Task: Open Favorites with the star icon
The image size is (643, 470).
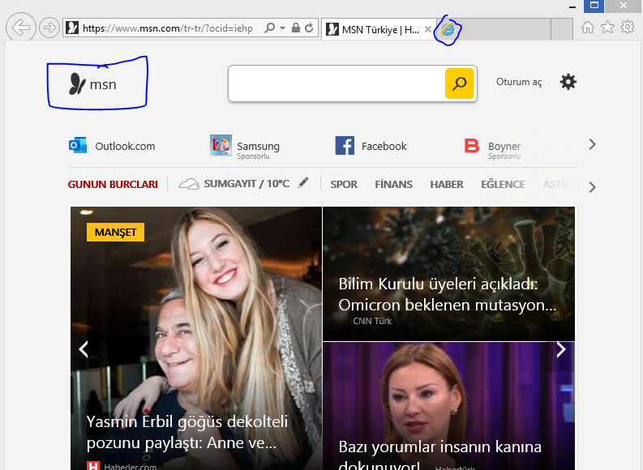Action: coord(607,28)
